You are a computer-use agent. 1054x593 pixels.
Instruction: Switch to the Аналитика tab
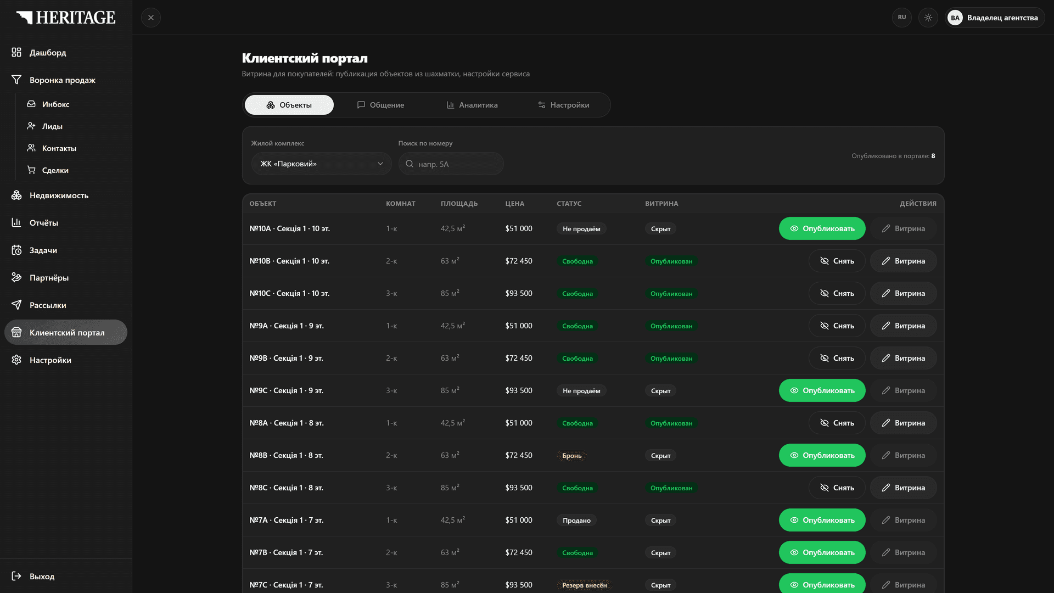coord(472,105)
